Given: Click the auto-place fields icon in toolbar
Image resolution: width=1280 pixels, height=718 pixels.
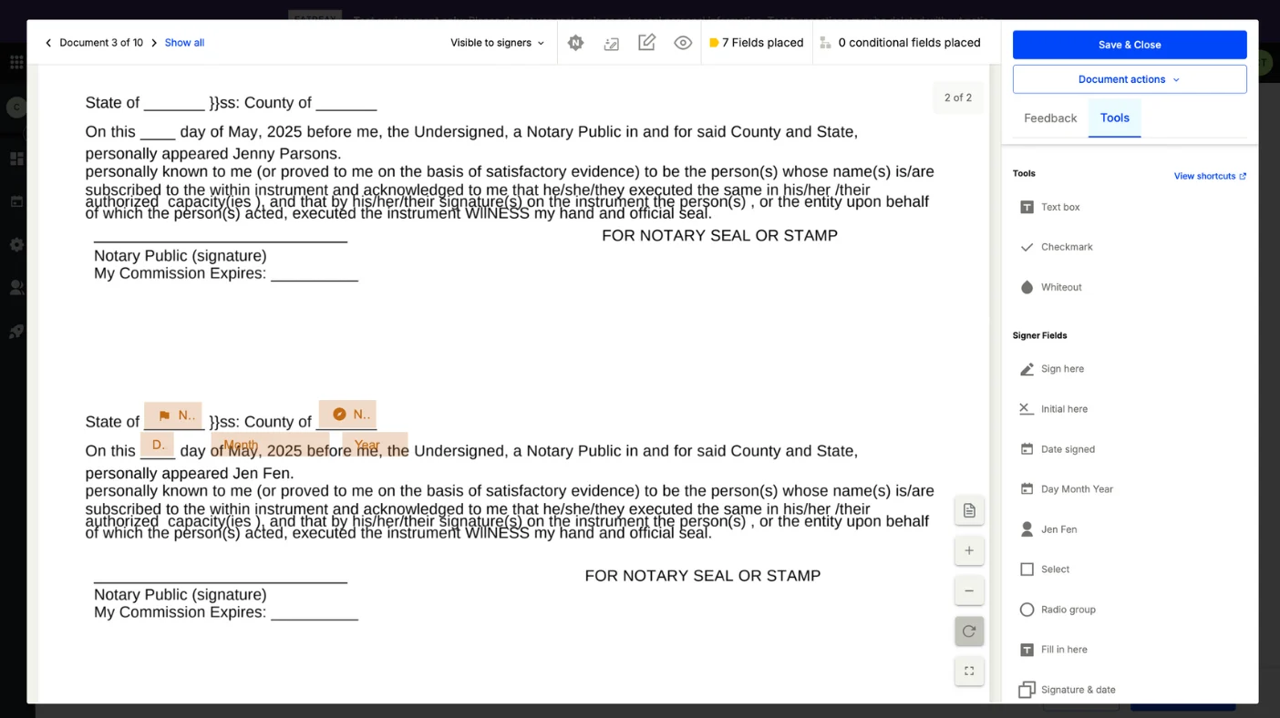Looking at the screenshot, I should click(x=612, y=43).
